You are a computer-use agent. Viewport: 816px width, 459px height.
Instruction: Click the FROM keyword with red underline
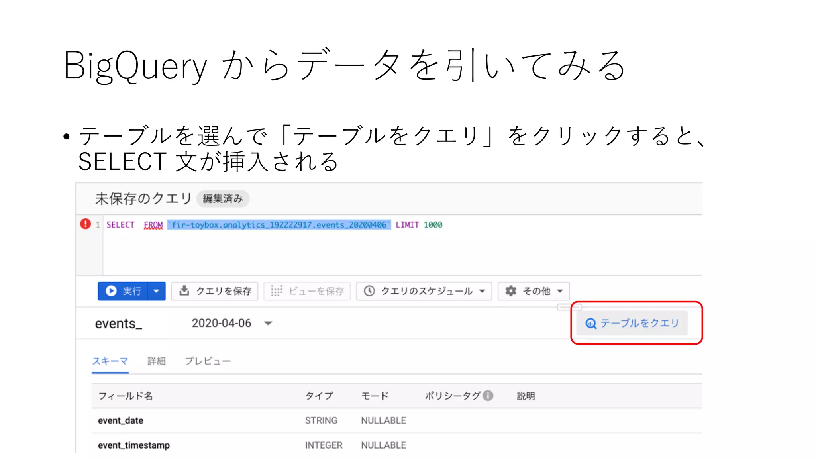coord(153,225)
